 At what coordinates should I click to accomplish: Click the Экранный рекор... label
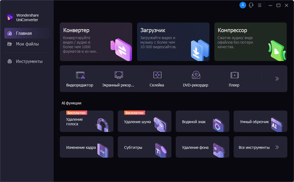118,85
